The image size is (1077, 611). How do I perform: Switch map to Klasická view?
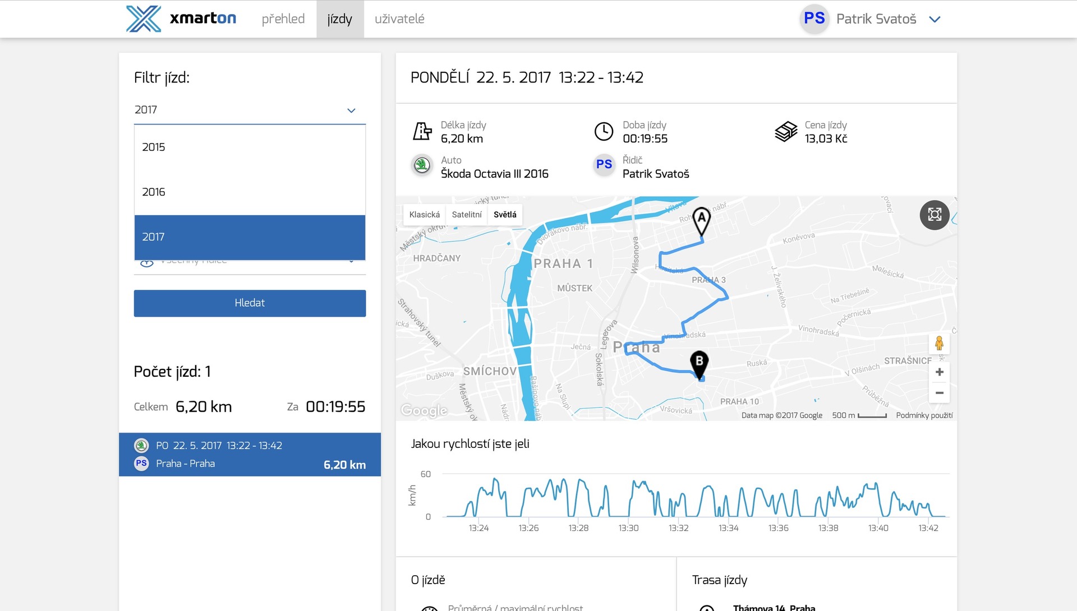pyautogui.click(x=424, y=215)
